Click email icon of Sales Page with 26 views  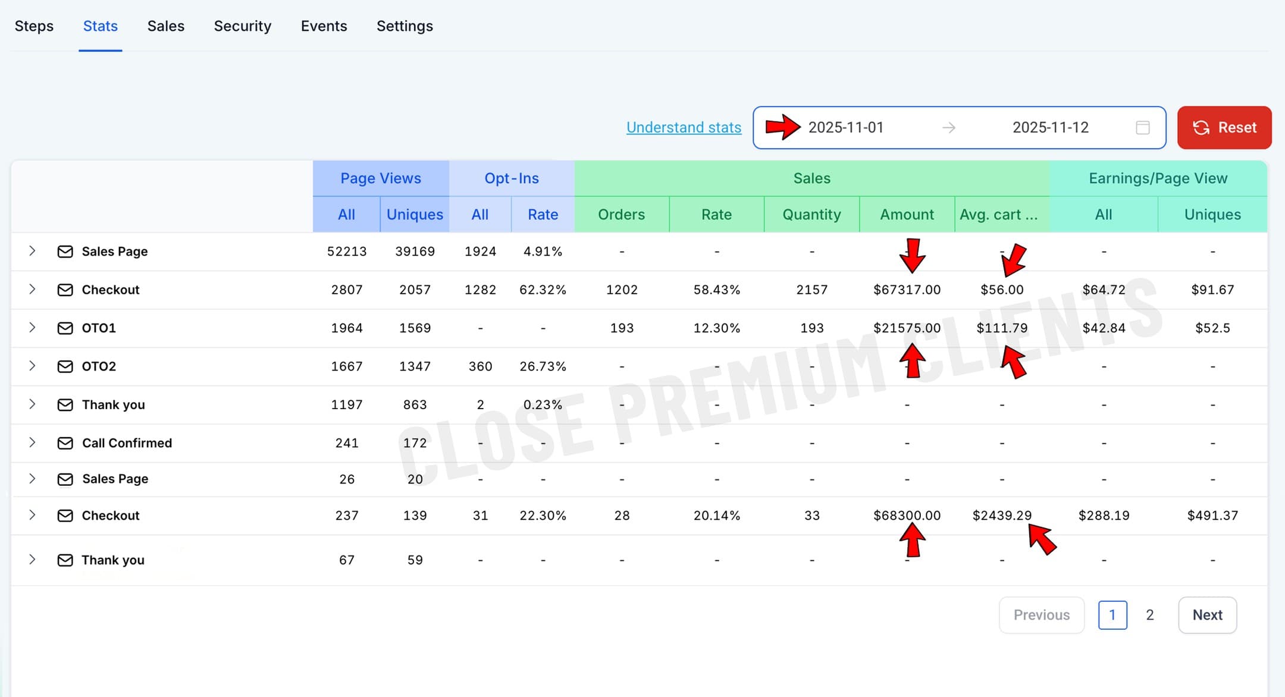[x=65, y=479]
